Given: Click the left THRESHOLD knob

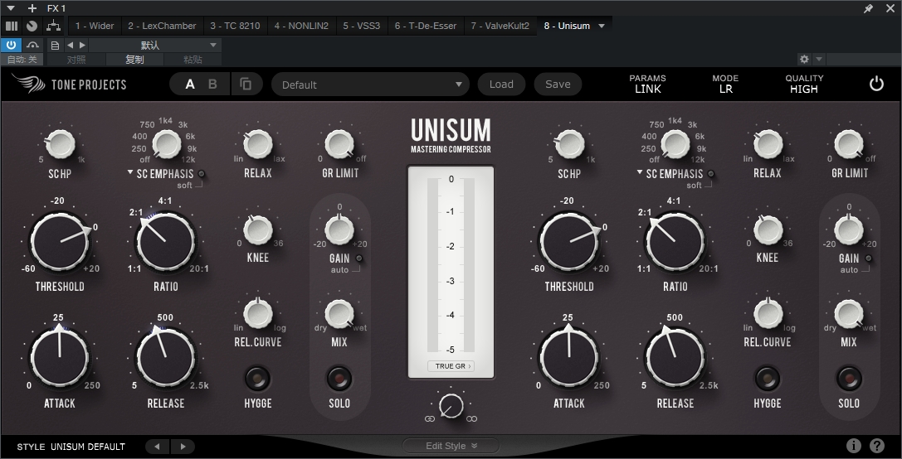Looking at the screenshot, I should (60, 241).
